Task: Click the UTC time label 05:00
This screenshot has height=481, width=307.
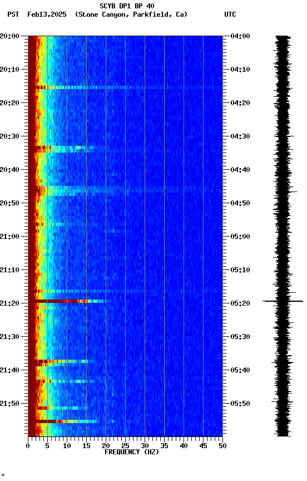Action: click(x=240, y=237)
